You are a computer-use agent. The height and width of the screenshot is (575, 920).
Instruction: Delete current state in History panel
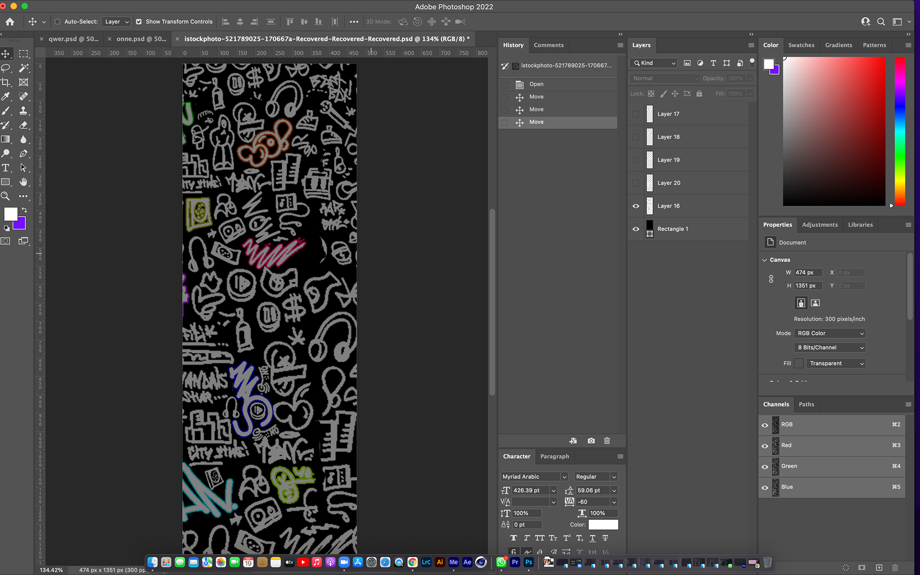pyautogui.click(x=607, y=441)
